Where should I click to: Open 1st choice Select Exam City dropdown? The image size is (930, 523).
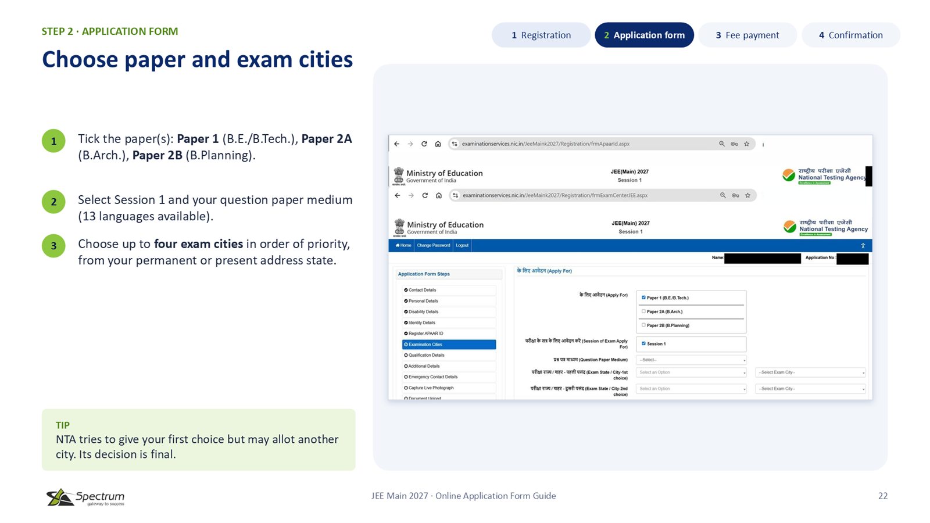811,372
